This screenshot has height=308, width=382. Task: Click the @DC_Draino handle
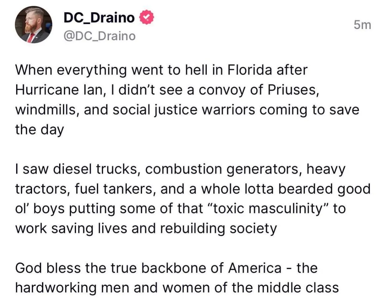pos(99,36)
